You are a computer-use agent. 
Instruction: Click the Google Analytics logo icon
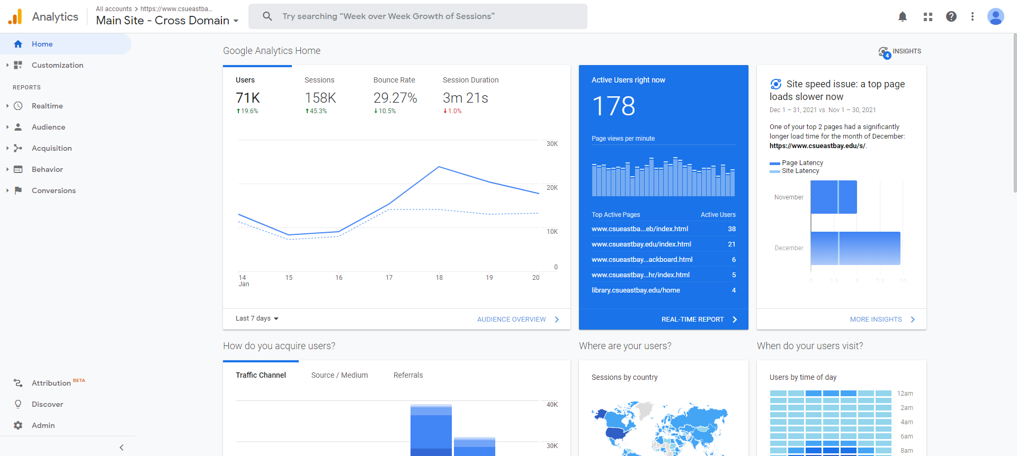pyautogui.click(x=15, y=16)
